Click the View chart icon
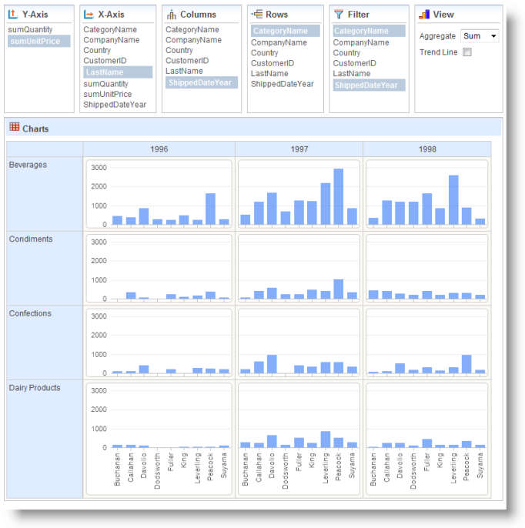 (424, 14)
